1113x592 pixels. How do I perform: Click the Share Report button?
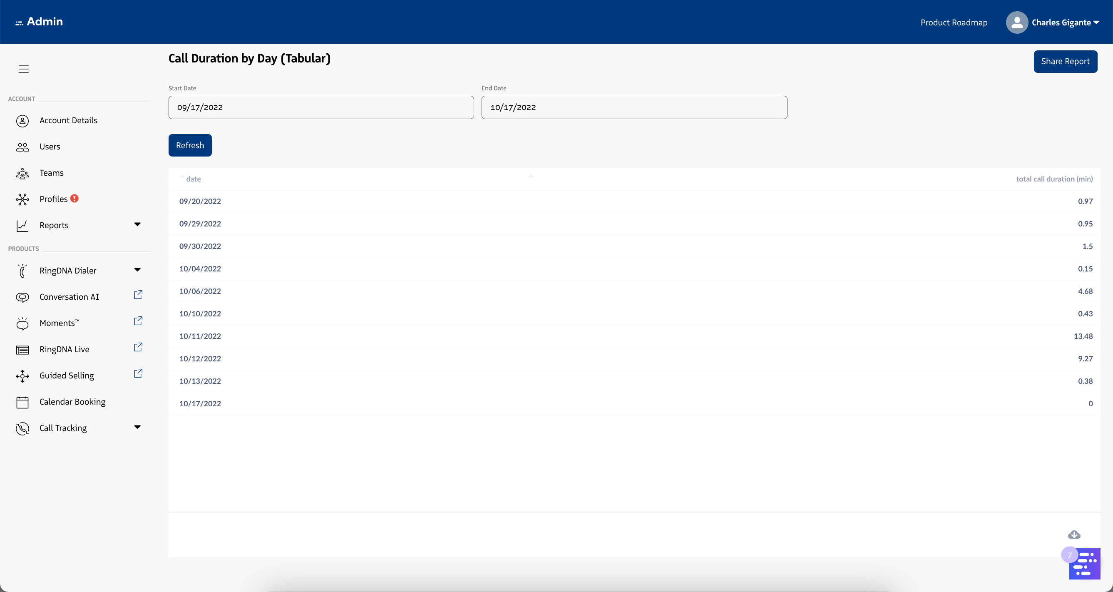pos(1065,61)
